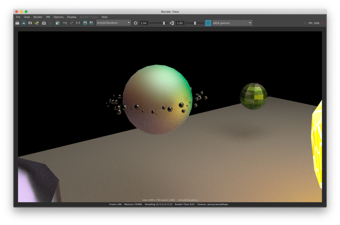This screenshot has height=225, width=340.
Task: Click the Redo Previous Render clapperboard icon
Action: pyautogui.click(x=18, y=23)
